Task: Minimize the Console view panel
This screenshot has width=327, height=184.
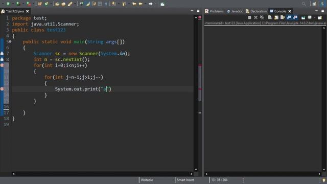Action: (x=316, y=10)
